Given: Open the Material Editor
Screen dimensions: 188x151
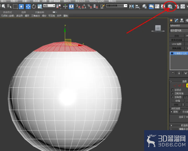Looking at the screenshot, I should click(170, 6).
